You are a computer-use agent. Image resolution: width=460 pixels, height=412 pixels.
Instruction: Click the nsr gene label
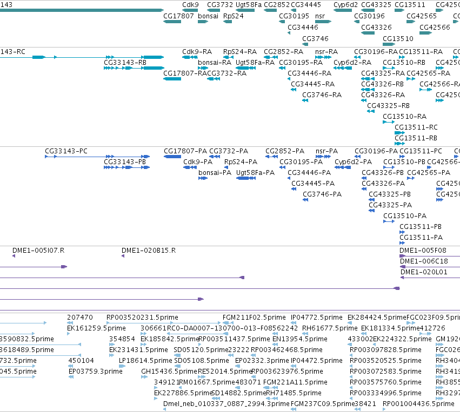click(x=320, y=16)
